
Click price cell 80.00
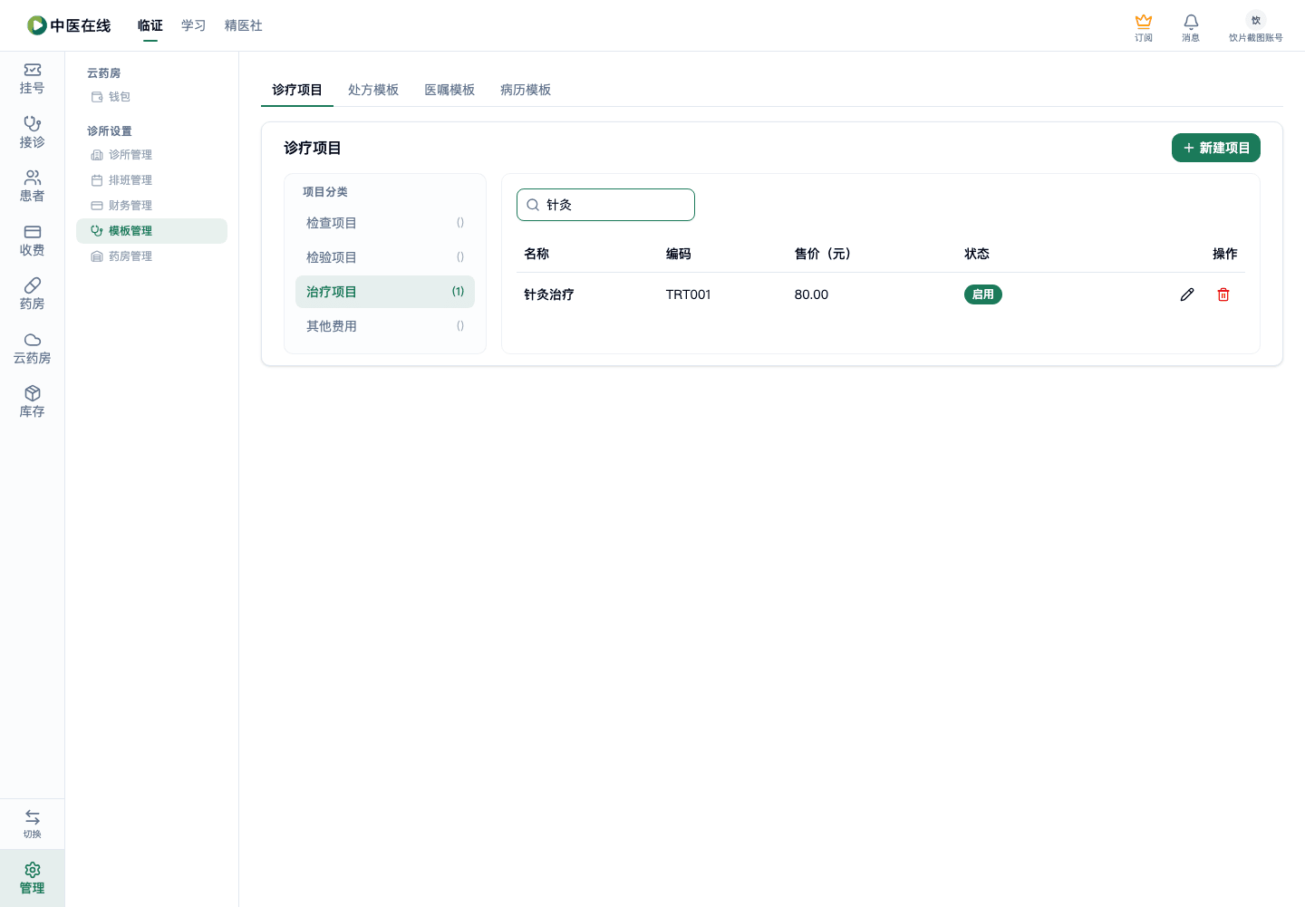point(811,294)
